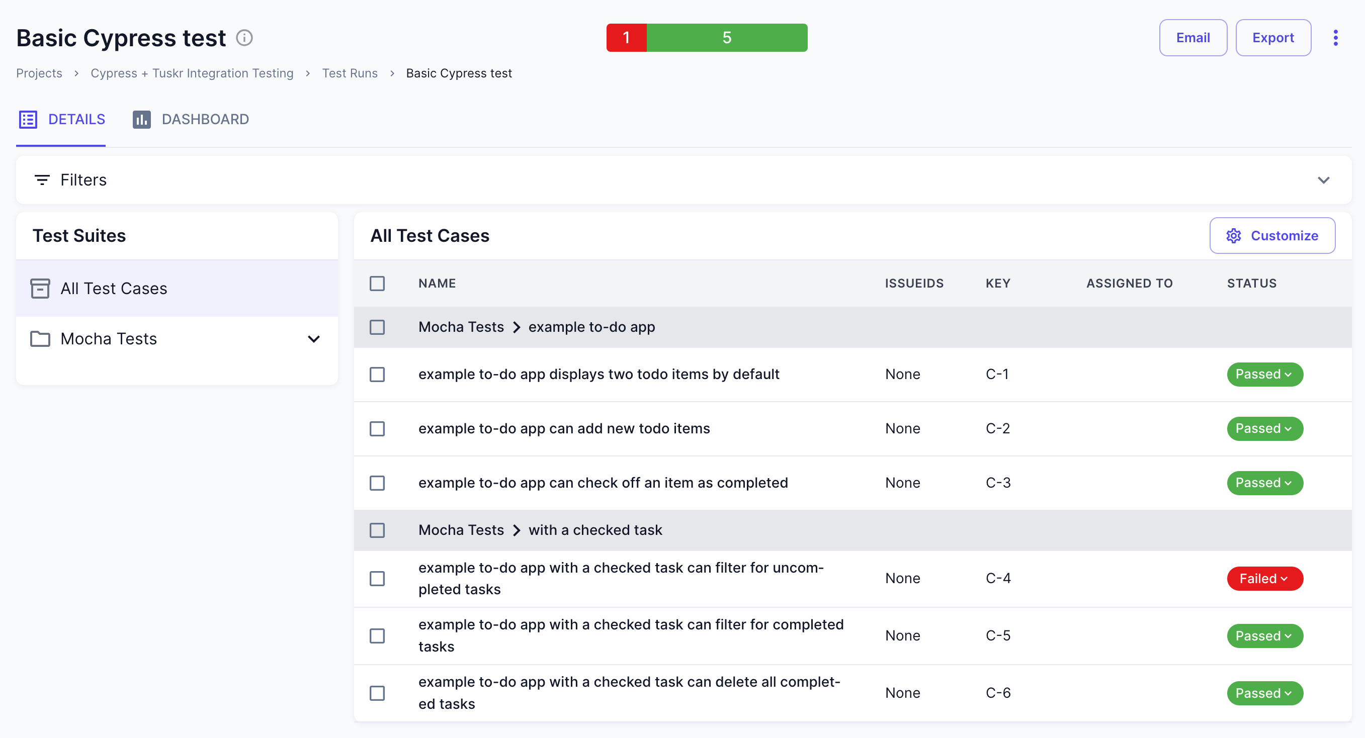This screenshot has height=738, width=1365.
Task: Toggle the select-all checkbox in table header
Action: coord(377,284)
